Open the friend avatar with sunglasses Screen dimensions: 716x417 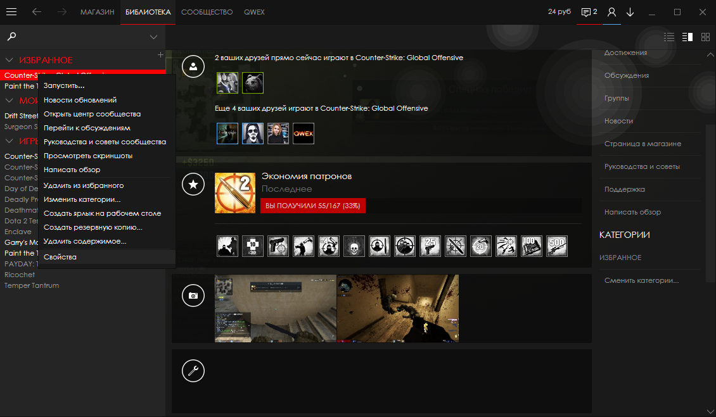pyautogui.click(x=253, y=134)
